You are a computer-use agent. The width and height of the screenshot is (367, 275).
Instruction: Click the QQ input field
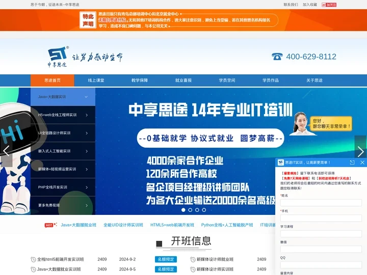click(321, 265)
